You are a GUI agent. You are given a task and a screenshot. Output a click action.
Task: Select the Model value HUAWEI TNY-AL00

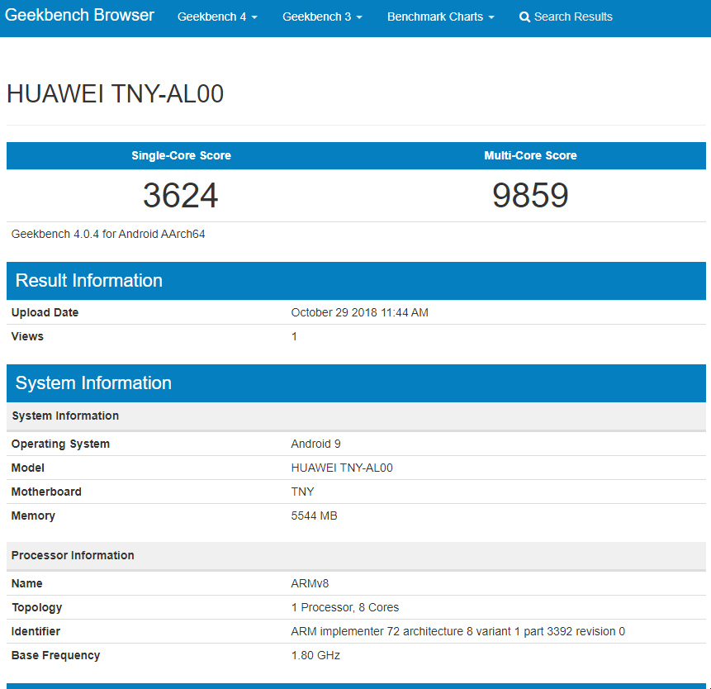pyautogui.click(x=342, y=468)
